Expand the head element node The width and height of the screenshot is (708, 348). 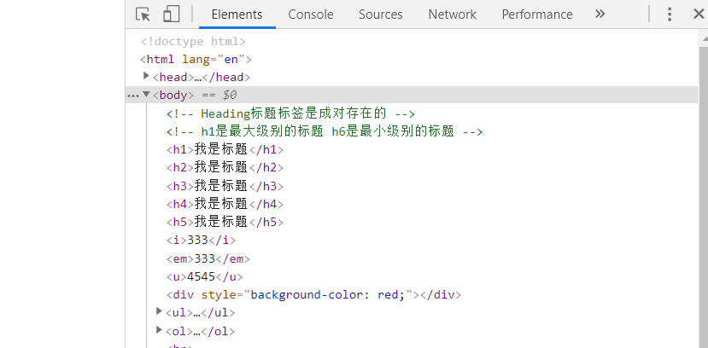tap(146, 76)
